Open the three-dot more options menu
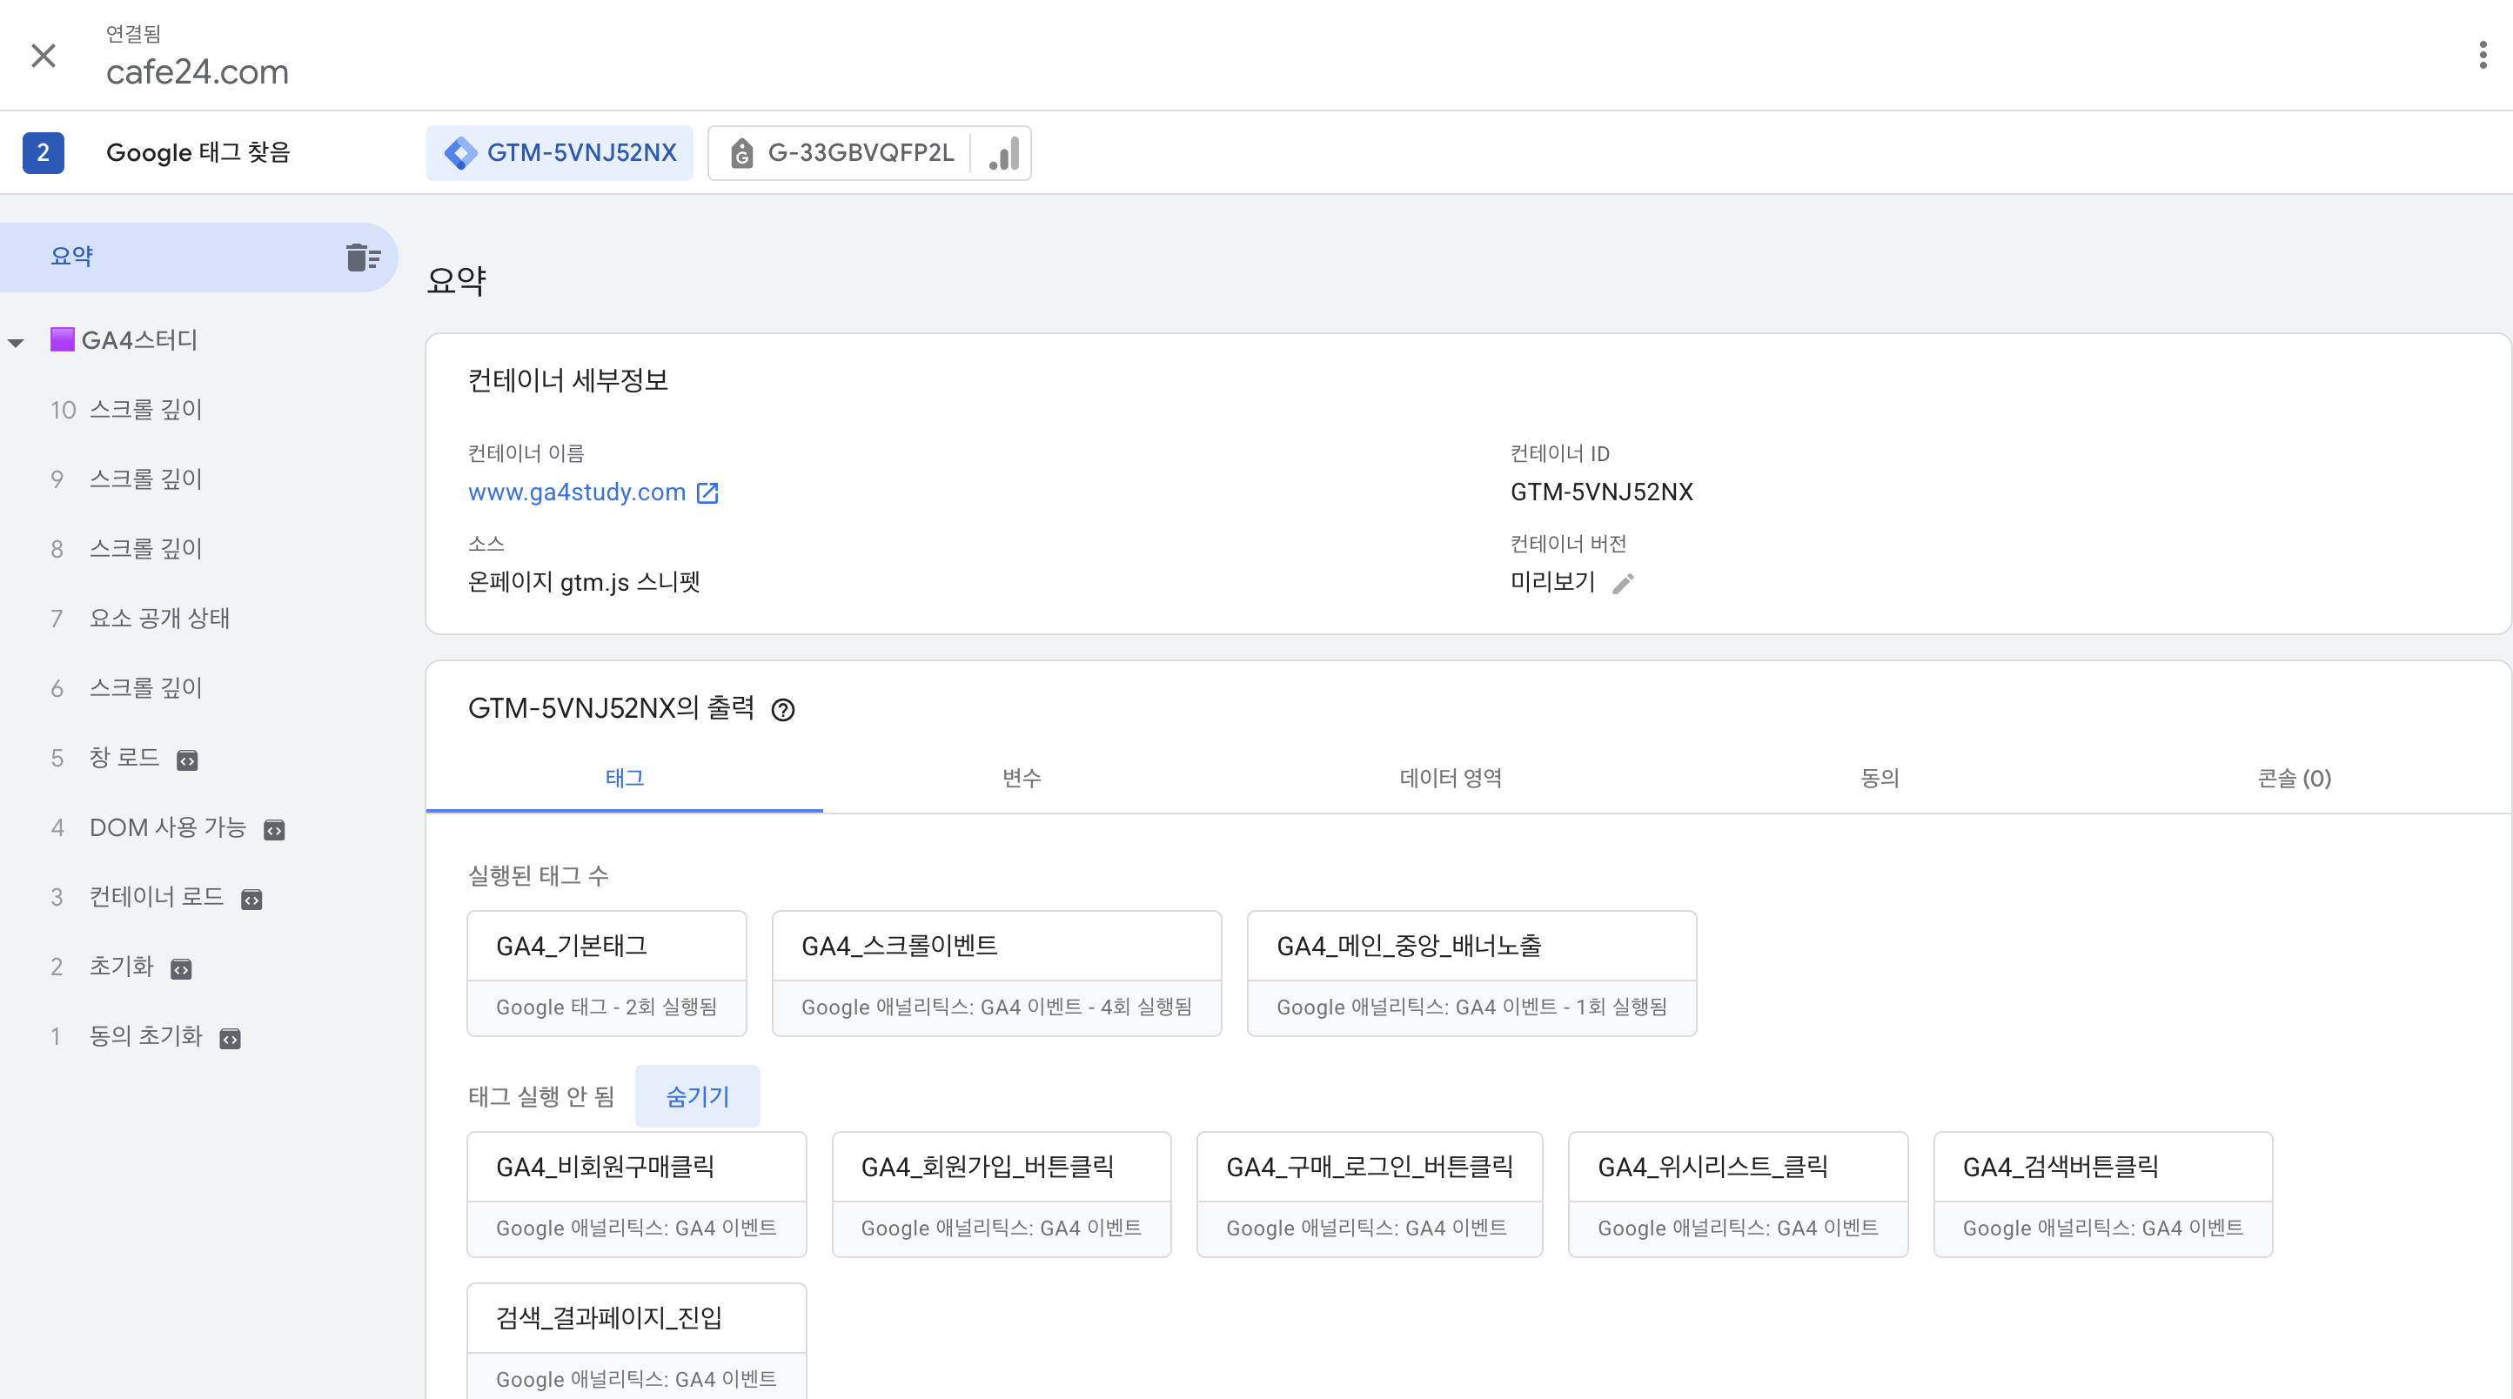Screen dimensions: 2513x1399 2482,56
